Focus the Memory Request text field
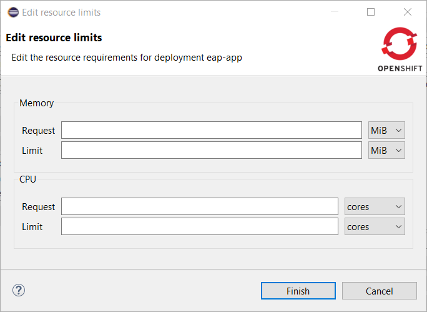Viewport: 427px width, 312px height. (x=211, y=130)
